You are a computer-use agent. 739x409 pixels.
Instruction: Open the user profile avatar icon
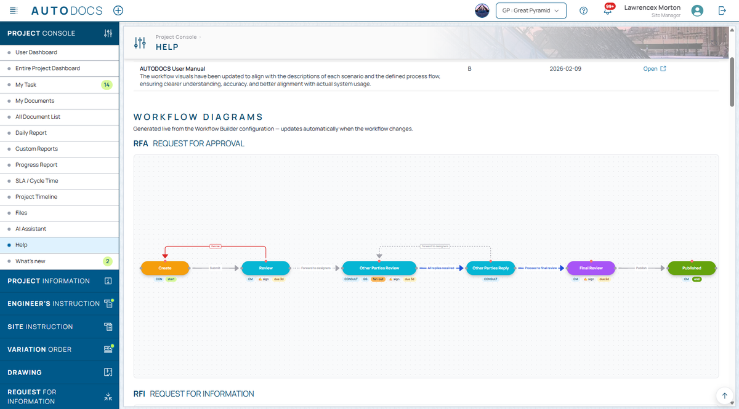[697, 10]
